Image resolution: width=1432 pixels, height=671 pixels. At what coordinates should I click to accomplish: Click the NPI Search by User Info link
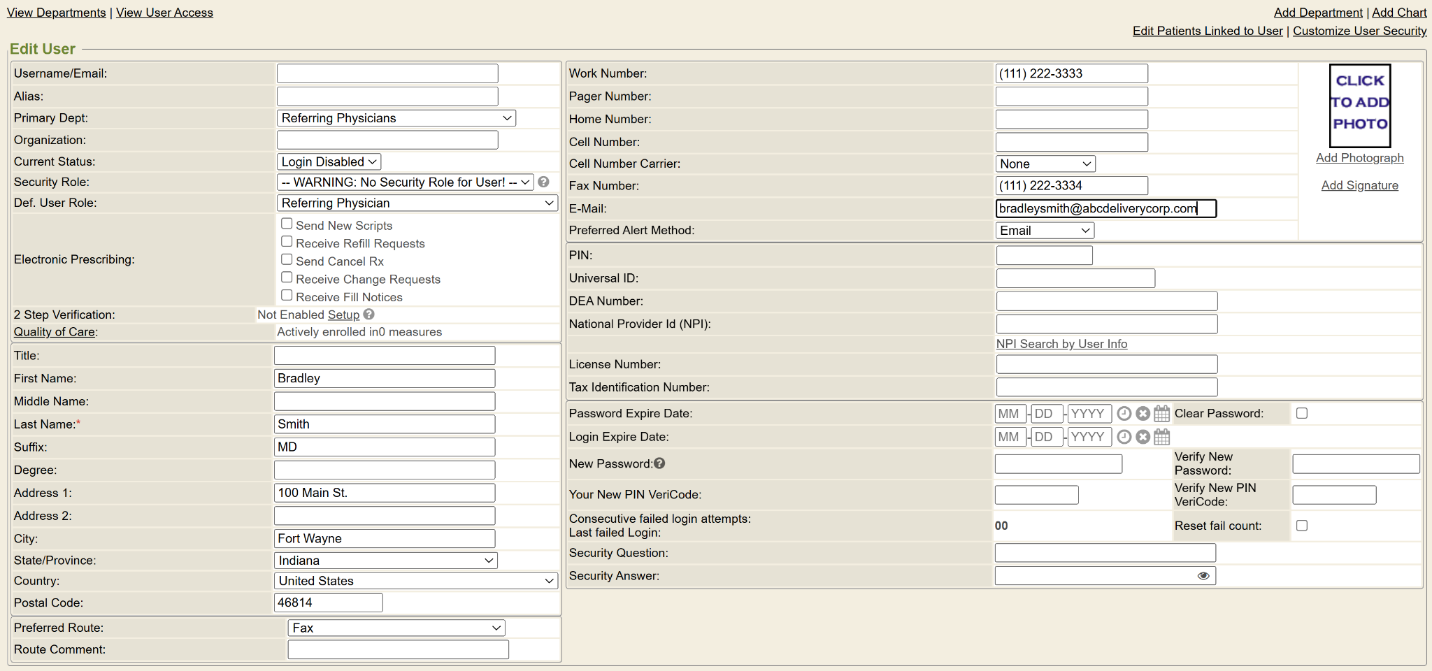point(1061,344)
